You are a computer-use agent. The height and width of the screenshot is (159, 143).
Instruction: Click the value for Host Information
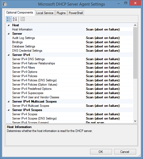pos(109,29)
